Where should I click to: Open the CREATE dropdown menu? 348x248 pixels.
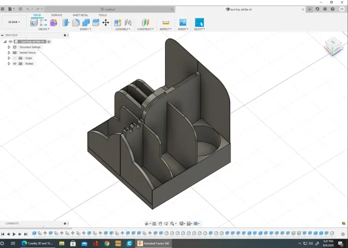point(44,29)
